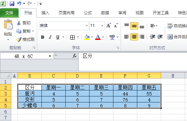This screenshot has width=187, height=121.
Task: Open the Undo history dropdown arrow
Action: point(24,4)
